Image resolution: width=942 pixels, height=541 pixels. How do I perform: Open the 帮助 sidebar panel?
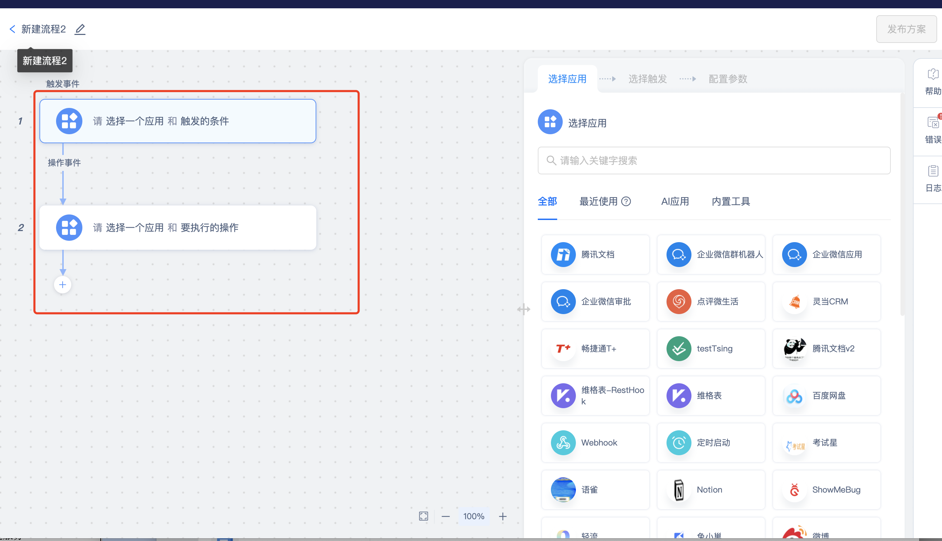pyautogui.click(x=932, y=82)
